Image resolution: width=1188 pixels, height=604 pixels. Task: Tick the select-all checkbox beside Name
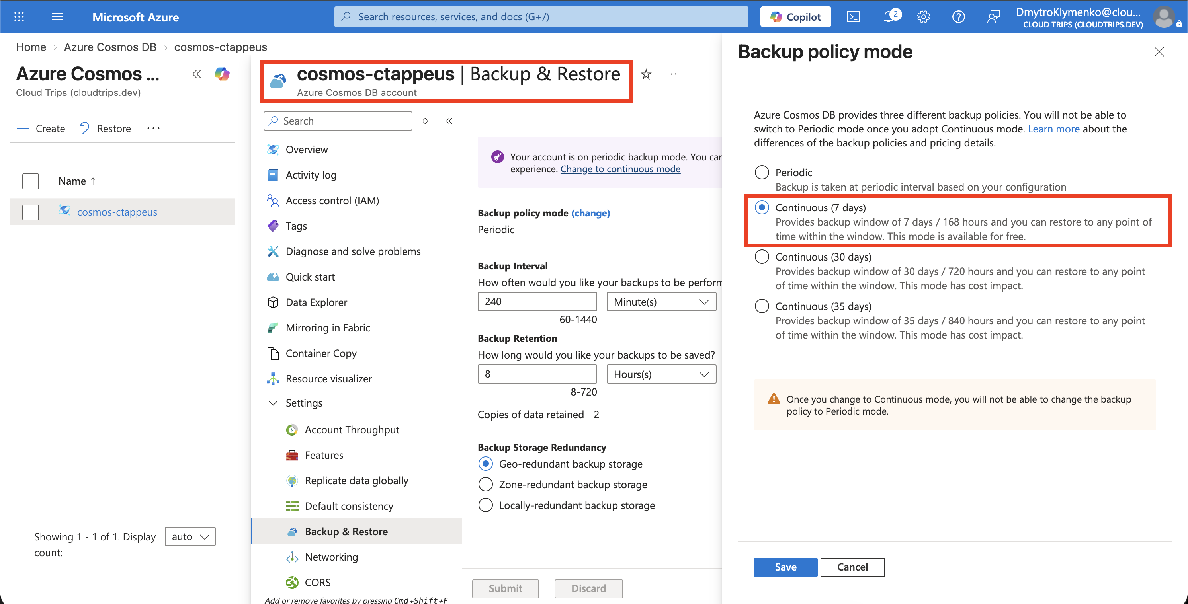(30, 181)
